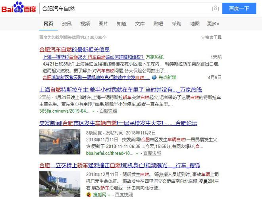Click result count text 约2,130,000个
Image resolution: width=262 pixels, height=199 pixels.
point(93,37)
